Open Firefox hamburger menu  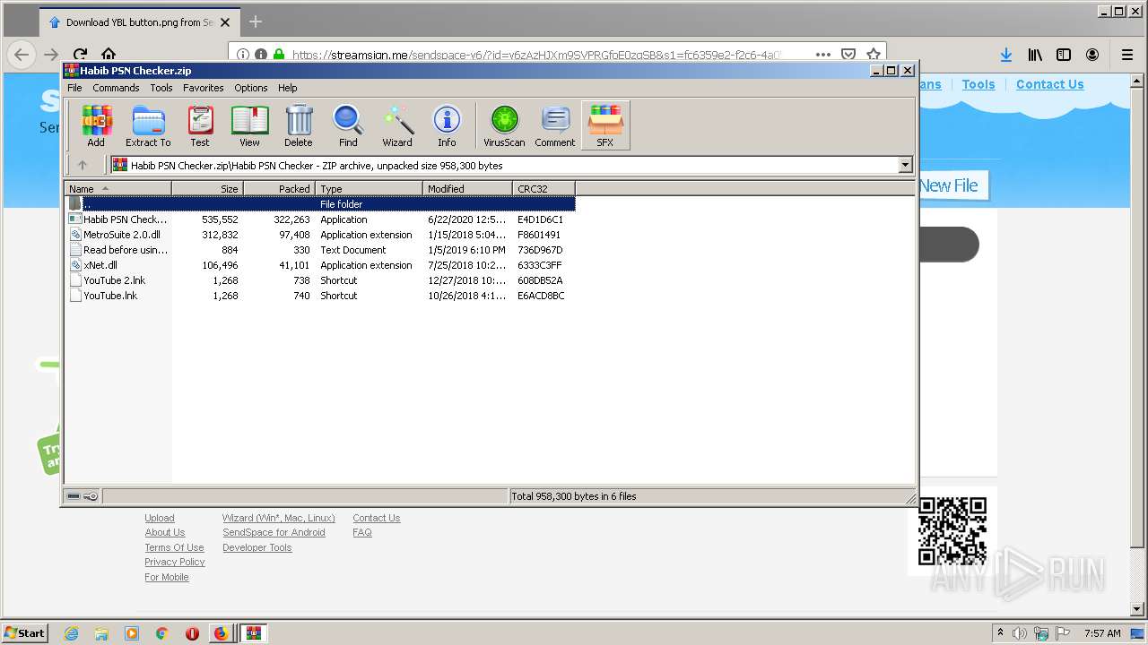1127,55
